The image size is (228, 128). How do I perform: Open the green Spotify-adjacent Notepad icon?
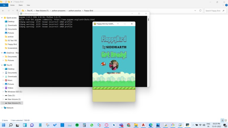(x=40, y=125)
